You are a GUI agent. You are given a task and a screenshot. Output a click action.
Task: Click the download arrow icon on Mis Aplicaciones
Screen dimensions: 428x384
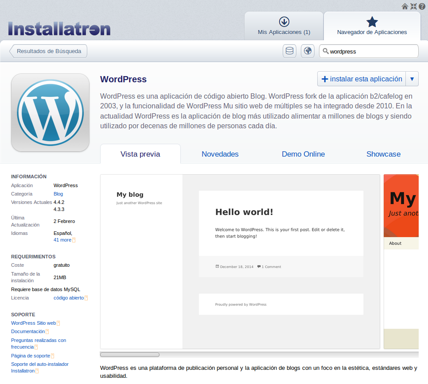click(x=284, y=22)
